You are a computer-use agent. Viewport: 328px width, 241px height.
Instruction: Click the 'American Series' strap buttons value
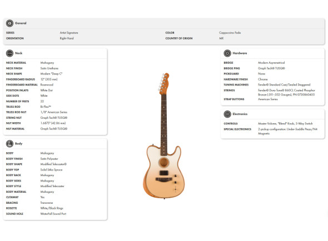[x=268, y=99]
